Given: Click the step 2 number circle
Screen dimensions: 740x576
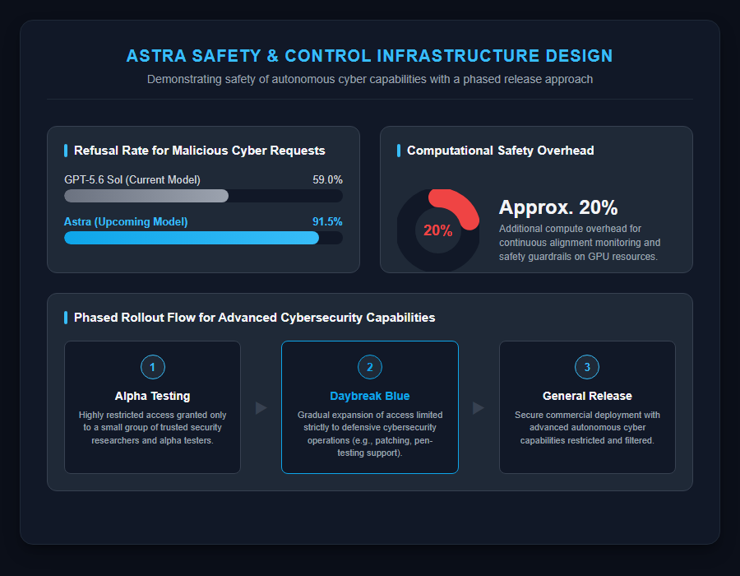Looking at the screenshot, I should click(x=369, y=367).
